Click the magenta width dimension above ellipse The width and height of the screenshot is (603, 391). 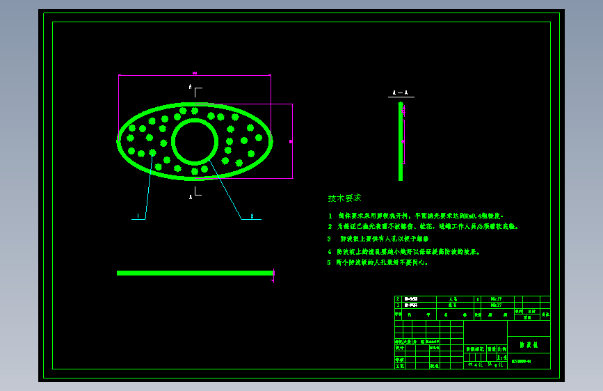click(195, 73)
